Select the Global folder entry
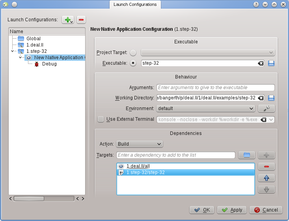The image size is (289, 221). (x=34, y=39)
